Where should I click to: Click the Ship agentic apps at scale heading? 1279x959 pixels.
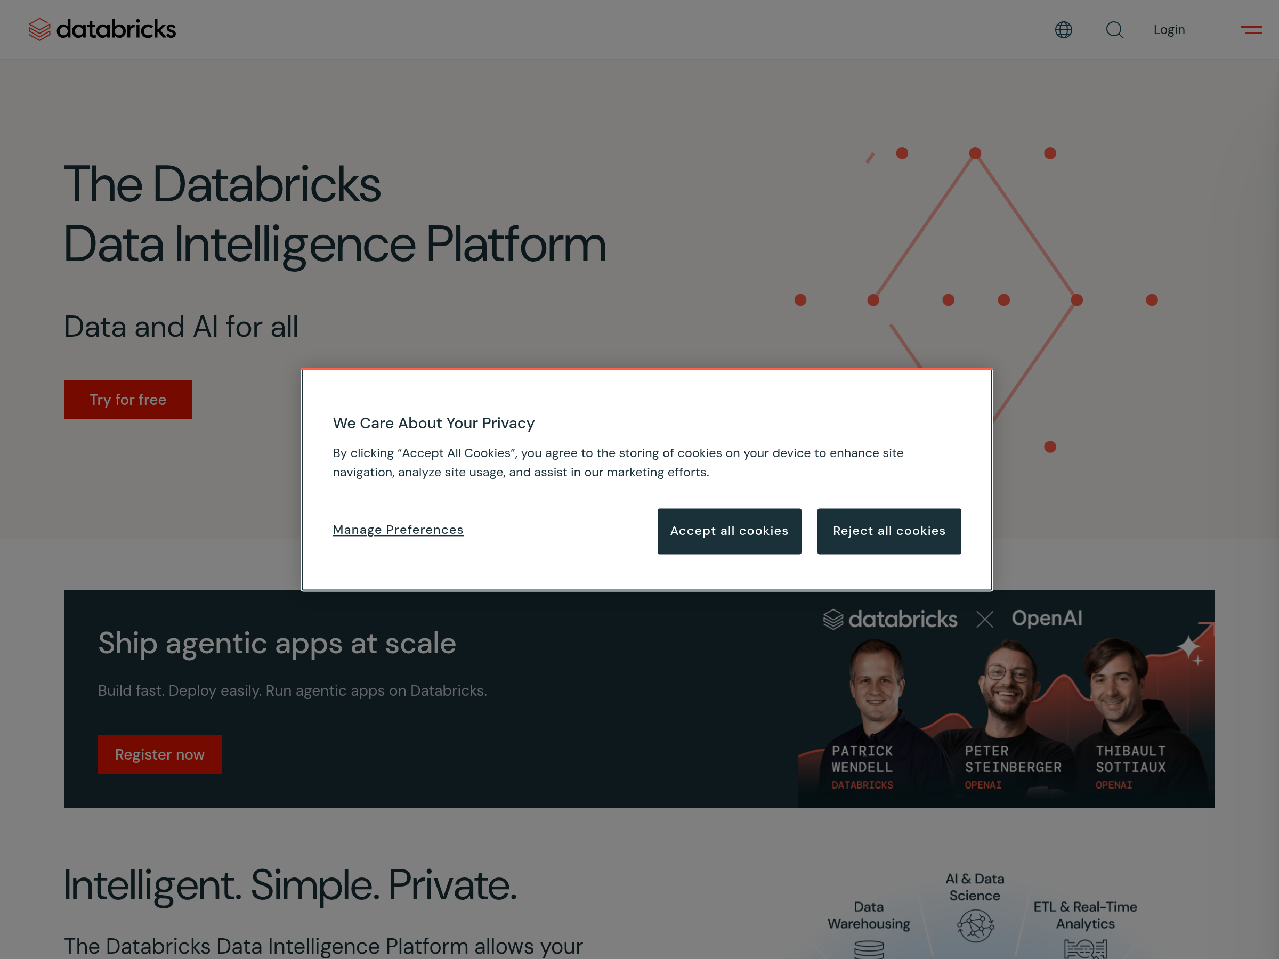click(277, 644)
